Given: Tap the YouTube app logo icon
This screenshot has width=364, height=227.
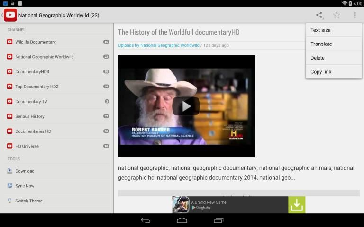Looking at the screenshot, I should (x=10, y=15).
